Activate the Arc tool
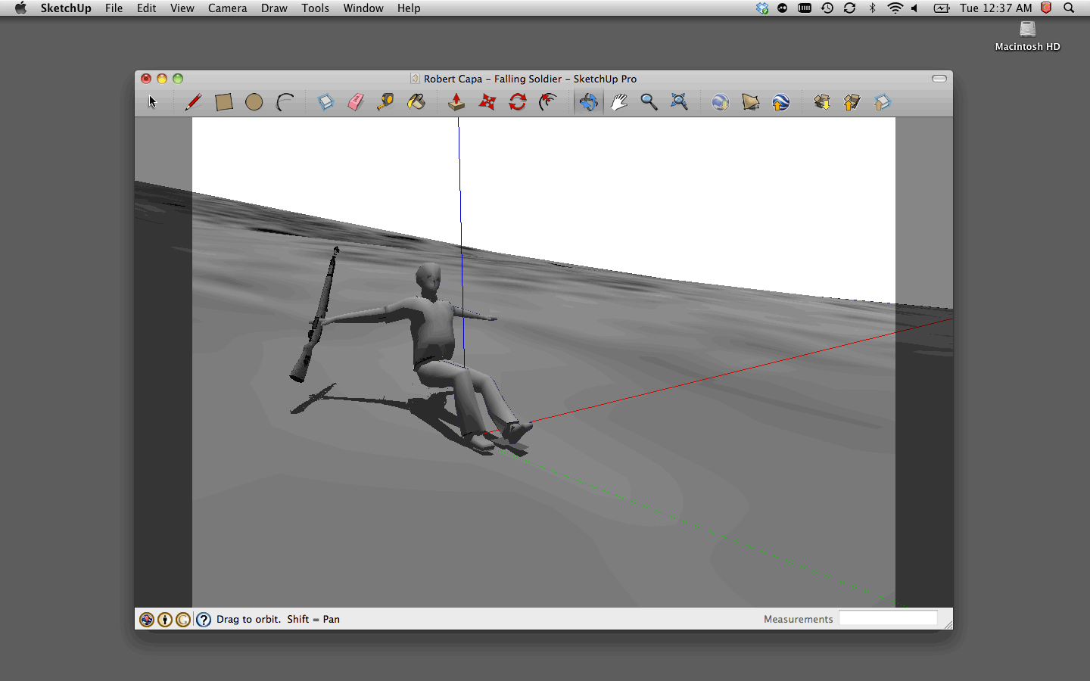 coord(285,102)
